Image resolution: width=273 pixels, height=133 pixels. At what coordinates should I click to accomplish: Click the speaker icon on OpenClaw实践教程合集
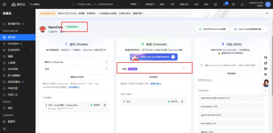coord(235,29)
